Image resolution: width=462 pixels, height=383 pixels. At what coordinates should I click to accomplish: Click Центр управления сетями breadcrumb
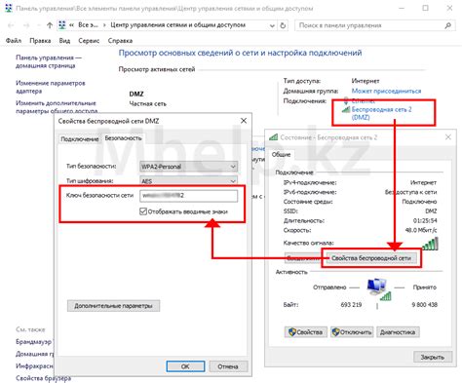coord(177,25)
